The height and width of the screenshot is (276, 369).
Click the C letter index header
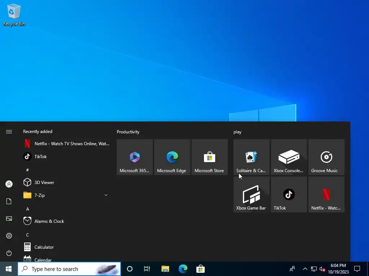pyautogui.click(x=27, y=235)
